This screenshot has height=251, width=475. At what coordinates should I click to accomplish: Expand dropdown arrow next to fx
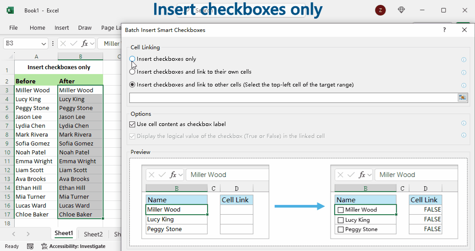(x=92, y=44)
